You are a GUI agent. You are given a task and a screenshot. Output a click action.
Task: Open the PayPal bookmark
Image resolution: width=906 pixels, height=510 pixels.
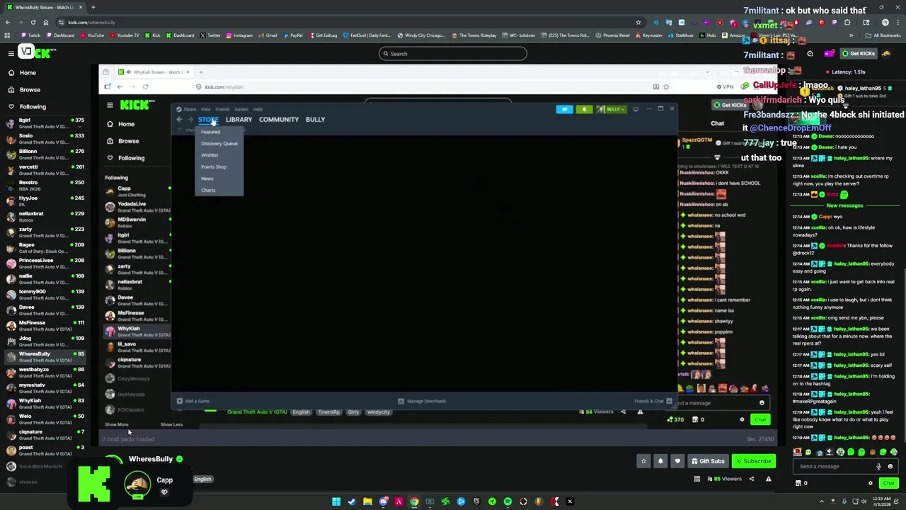(x=293, y=35)
